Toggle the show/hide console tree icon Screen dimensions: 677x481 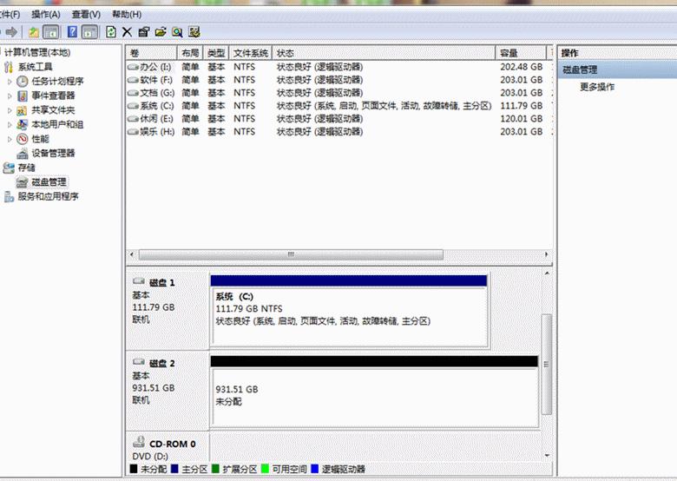[51, 32]
